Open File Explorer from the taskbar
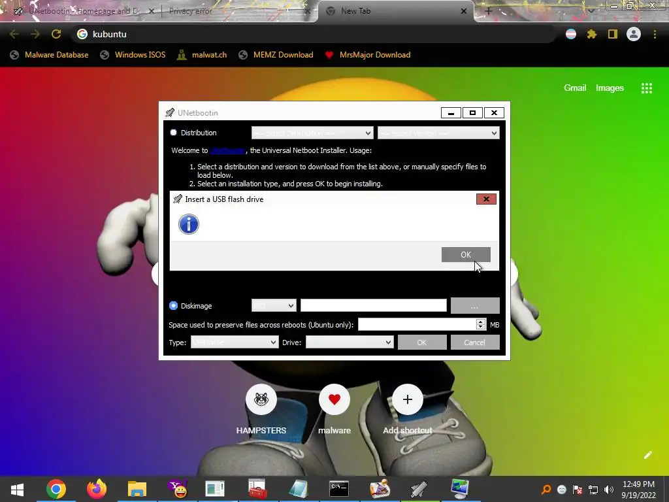 [137, 489]
